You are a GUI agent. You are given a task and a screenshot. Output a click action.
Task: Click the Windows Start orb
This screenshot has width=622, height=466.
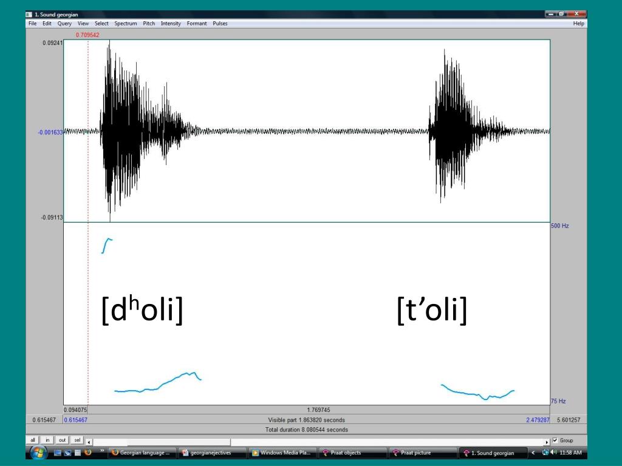tap(38, 452)
